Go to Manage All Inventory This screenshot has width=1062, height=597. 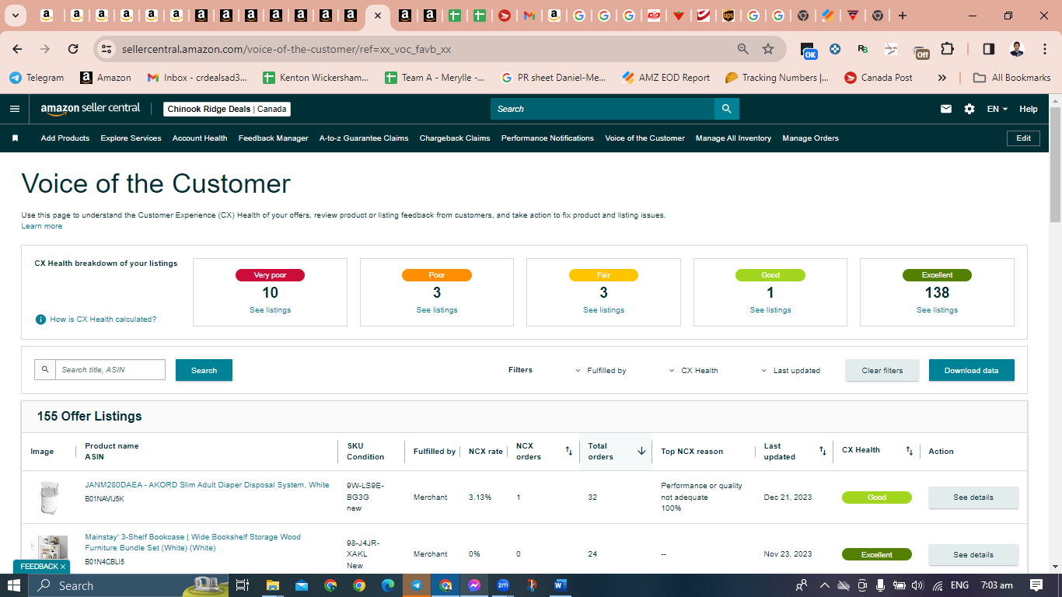point(733,138)
